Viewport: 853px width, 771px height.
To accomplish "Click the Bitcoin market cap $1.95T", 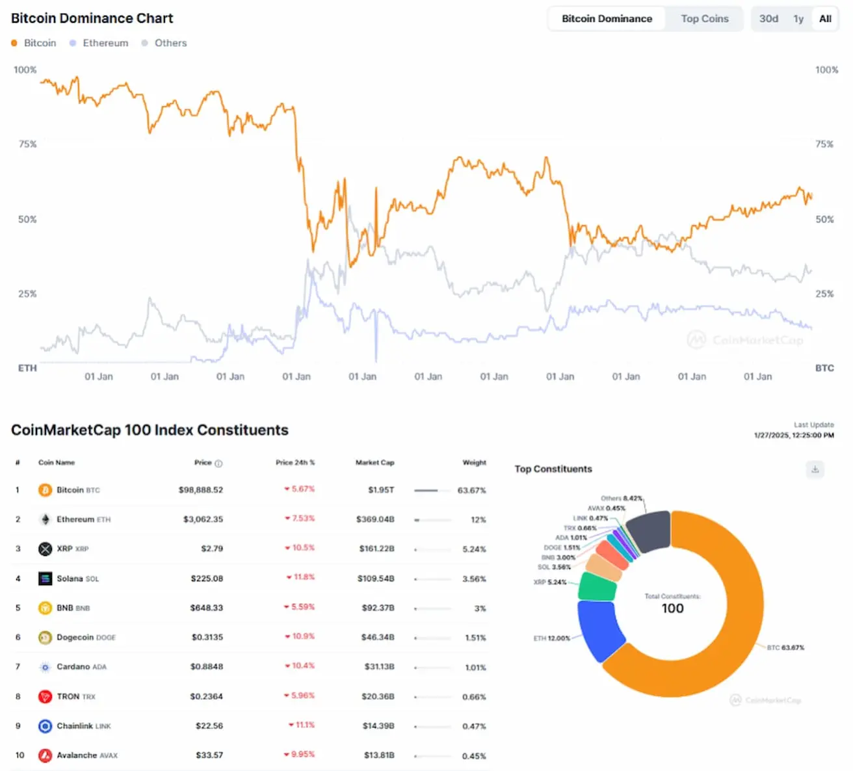I will [381, 490].
